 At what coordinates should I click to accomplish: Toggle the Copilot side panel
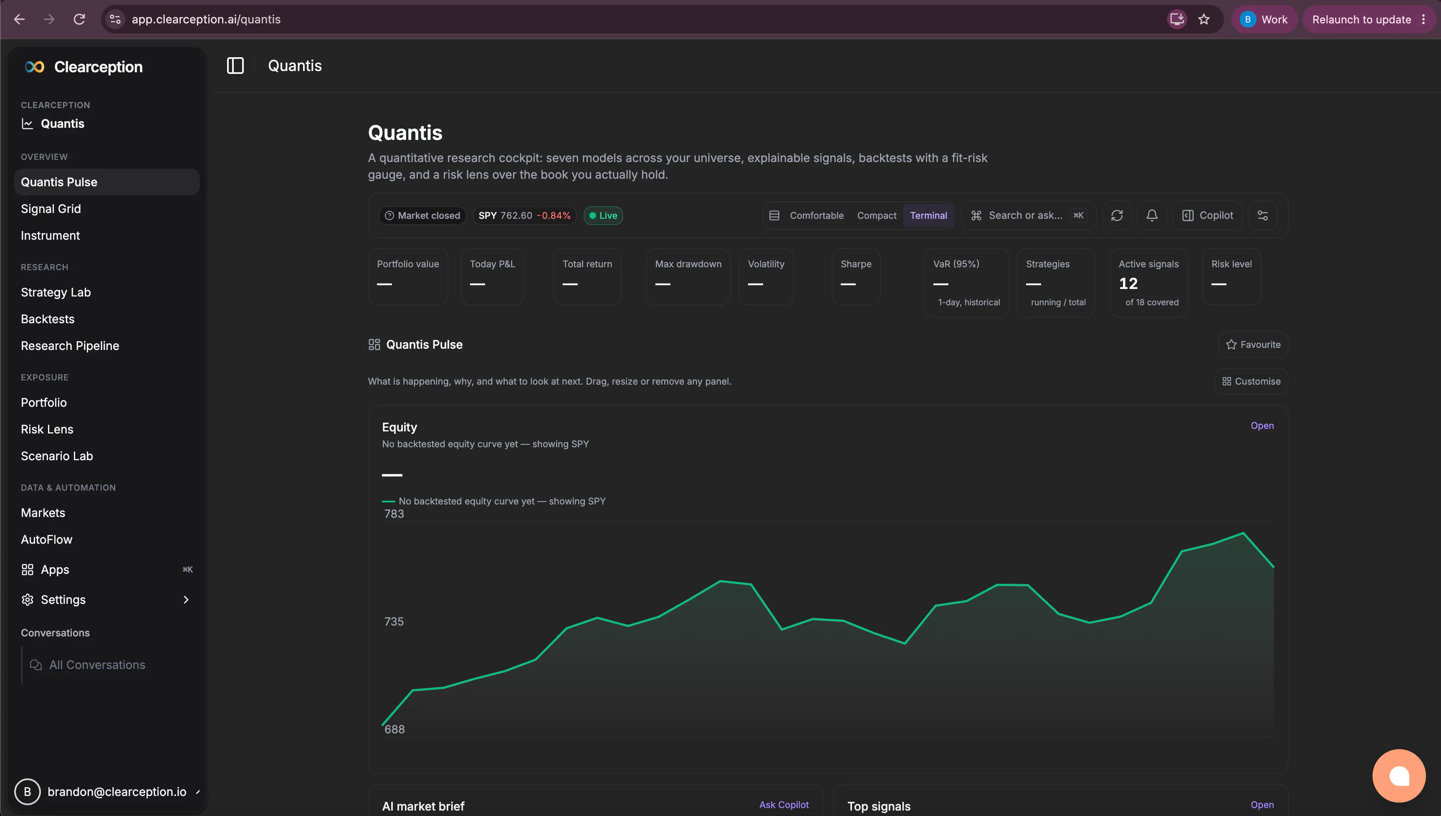1208,215
